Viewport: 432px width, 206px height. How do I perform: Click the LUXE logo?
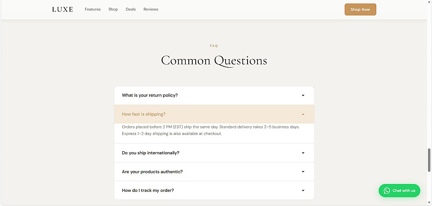[x=63, y=9]
